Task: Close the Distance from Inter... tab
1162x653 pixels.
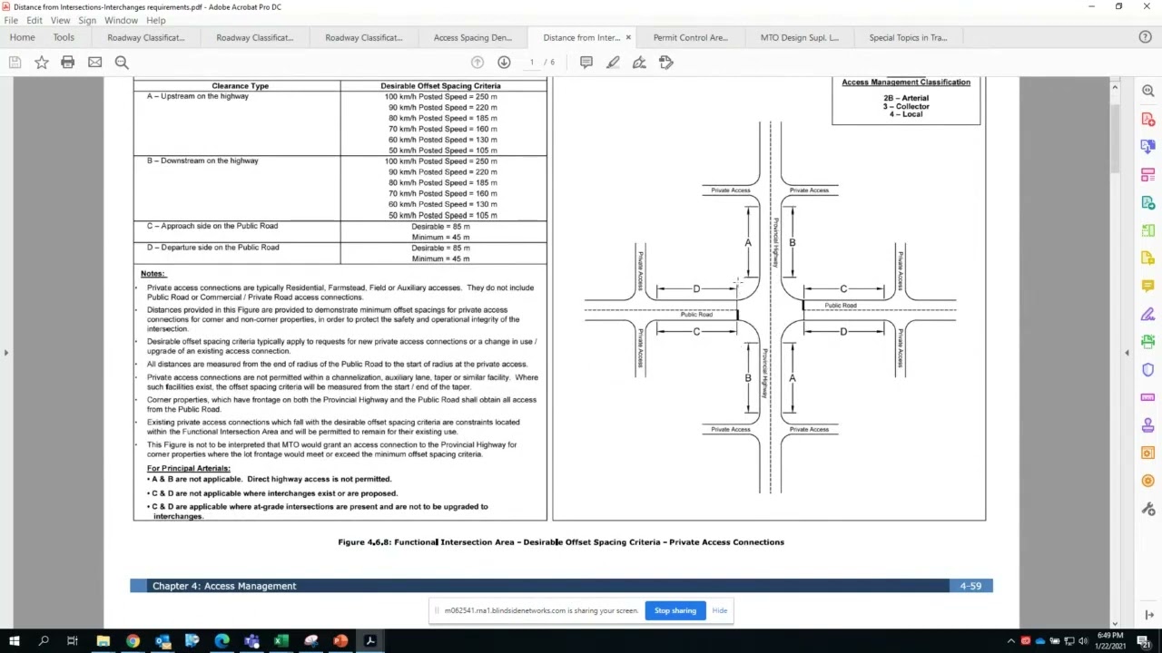Action: (x=628, y=37)
